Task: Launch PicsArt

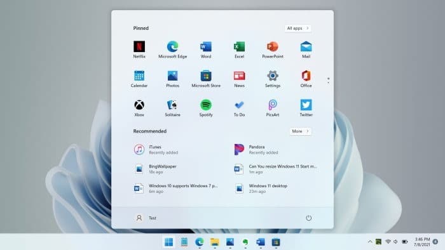Action: 273,108
